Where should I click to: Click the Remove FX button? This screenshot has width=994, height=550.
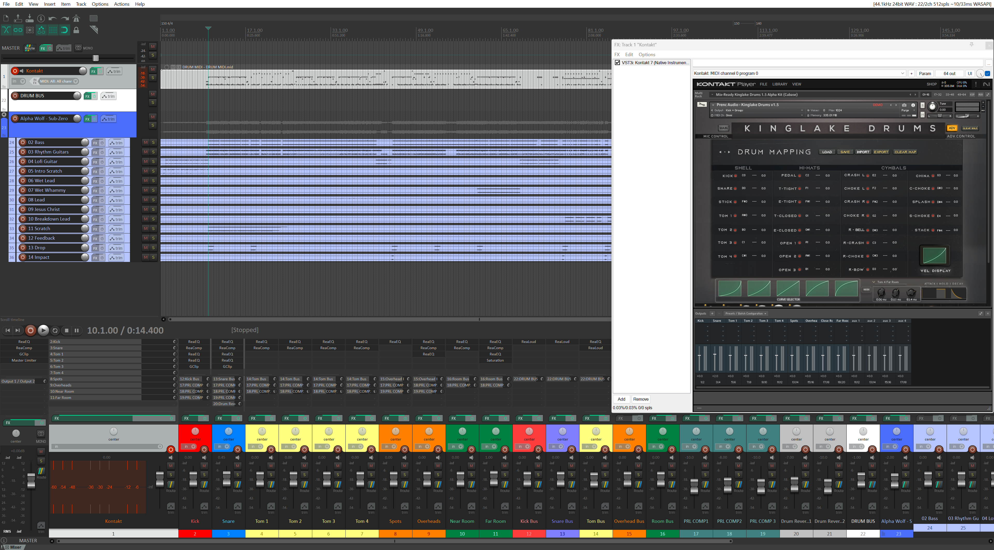[641, 399]
